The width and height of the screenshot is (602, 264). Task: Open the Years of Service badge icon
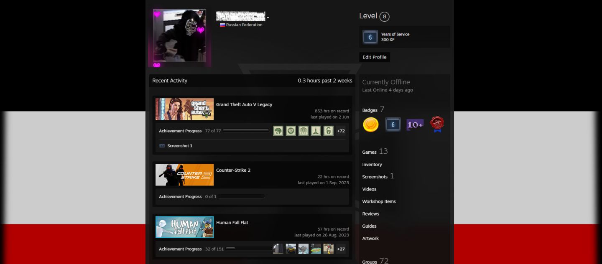coord(370,37)
